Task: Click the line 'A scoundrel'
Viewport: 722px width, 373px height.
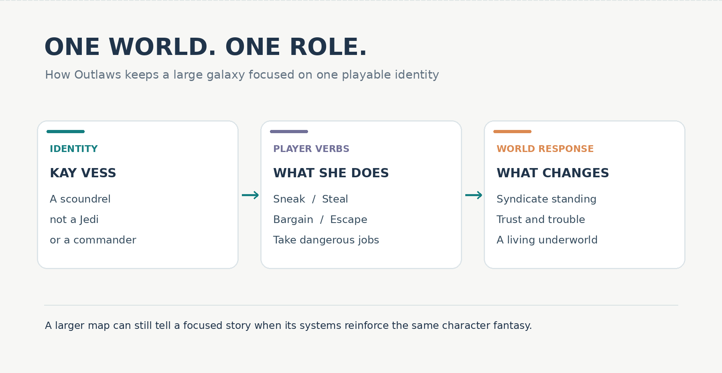Action: (80, 199)
